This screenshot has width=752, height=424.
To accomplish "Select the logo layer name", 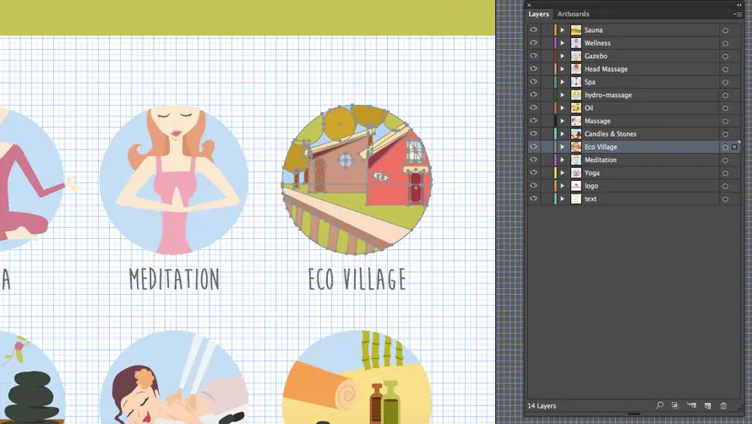I will pos(591,186).
